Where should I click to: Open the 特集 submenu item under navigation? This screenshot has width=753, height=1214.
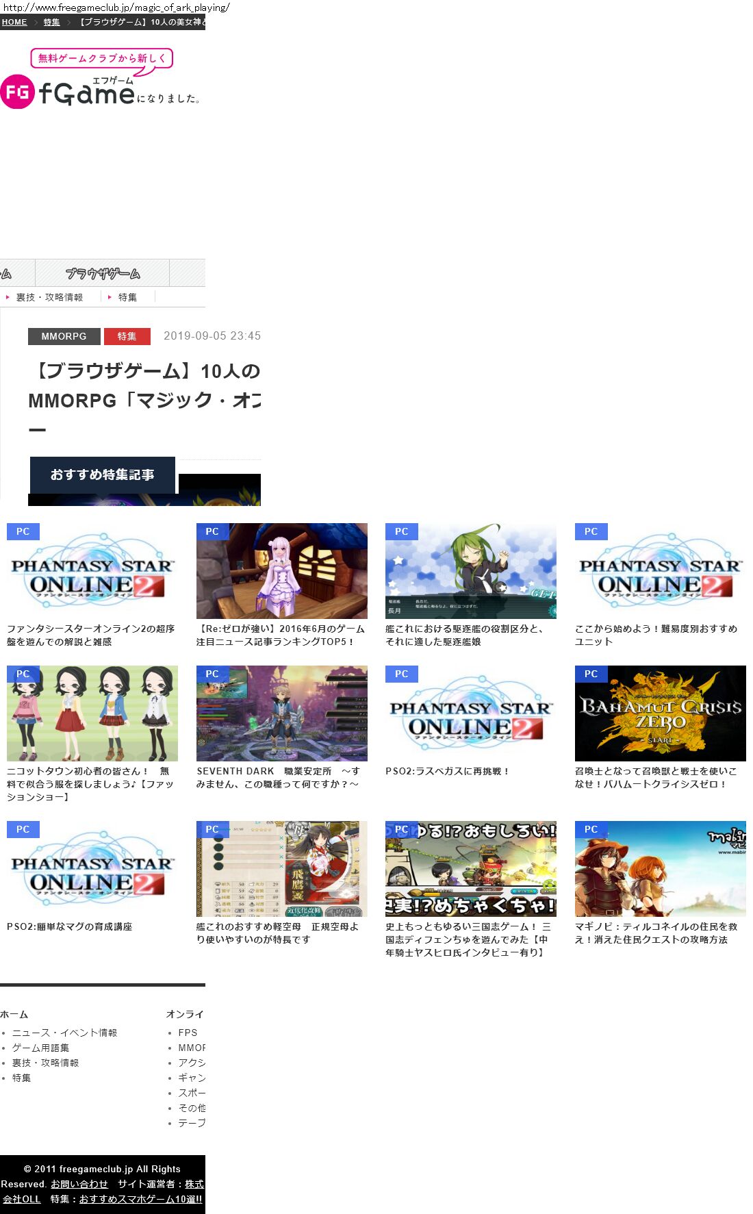tap(127, 297)
